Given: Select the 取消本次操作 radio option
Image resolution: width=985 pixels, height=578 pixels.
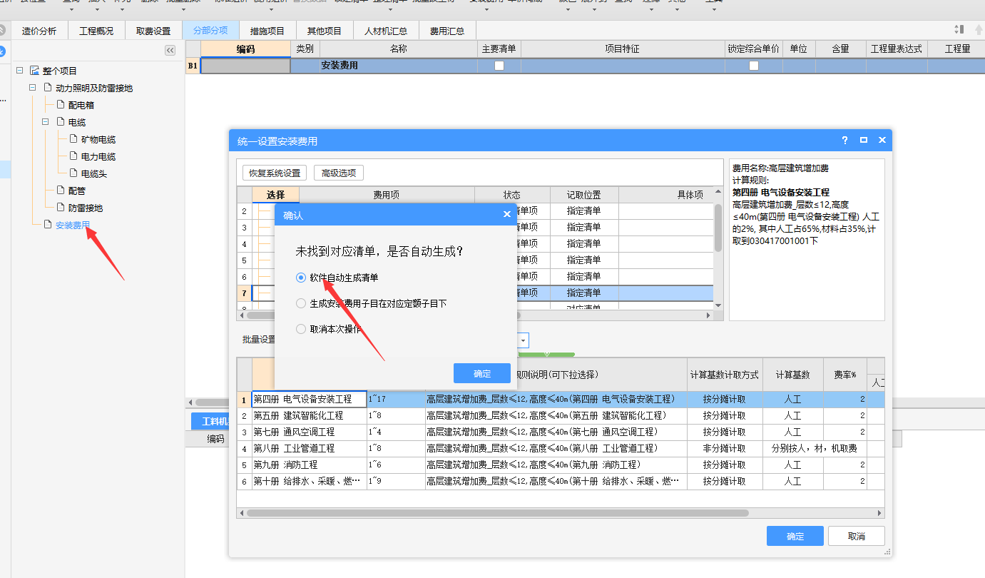Looking at the screenshot, I should (301, 329).
